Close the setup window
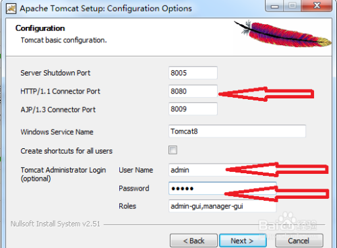This screenshot has width=337, height=248. [317, 6]
